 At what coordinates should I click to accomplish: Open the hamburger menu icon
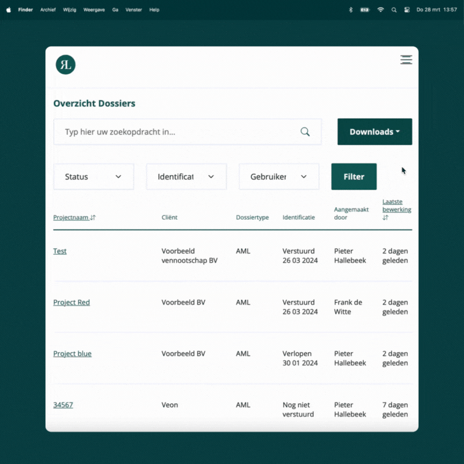coord(406,60)
